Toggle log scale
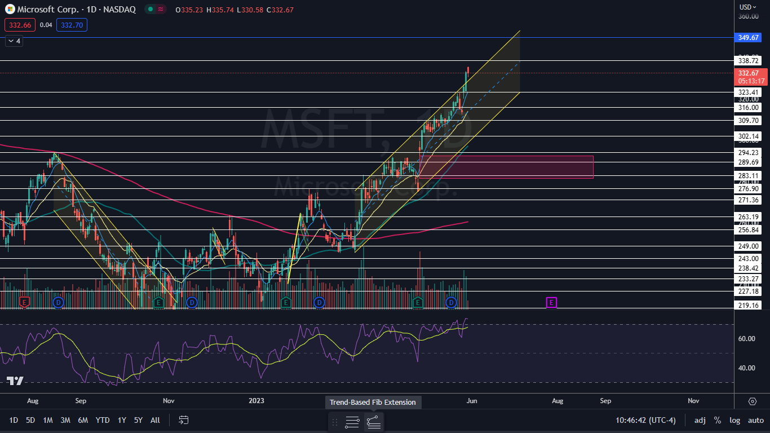 coord(735,420)
